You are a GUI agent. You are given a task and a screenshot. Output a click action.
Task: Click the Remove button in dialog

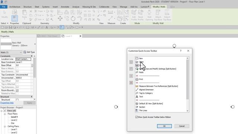pos(131,83)
